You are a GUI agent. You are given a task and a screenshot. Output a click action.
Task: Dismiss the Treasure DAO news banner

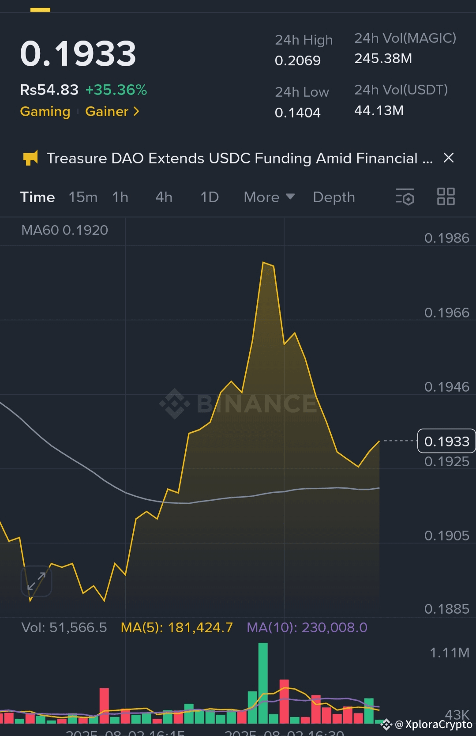click(449, 158)
